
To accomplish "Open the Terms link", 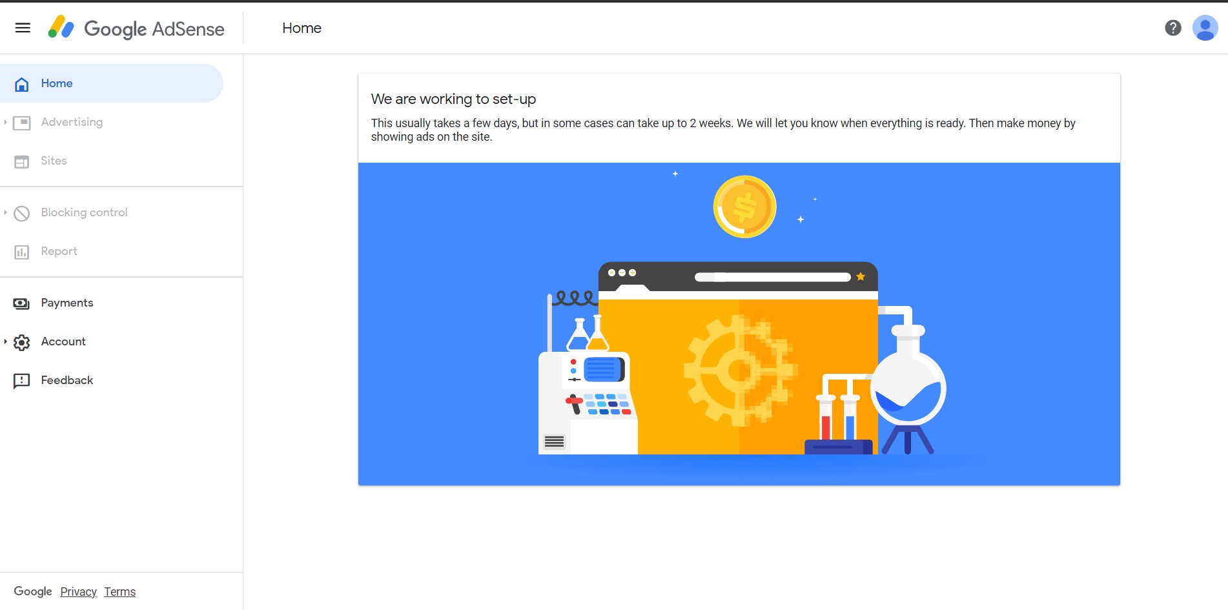I will (119, 591).
